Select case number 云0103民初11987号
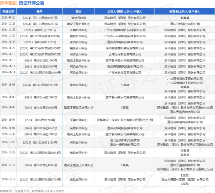The width and height of the screenshot is (215, 193). tap(39, 18)
